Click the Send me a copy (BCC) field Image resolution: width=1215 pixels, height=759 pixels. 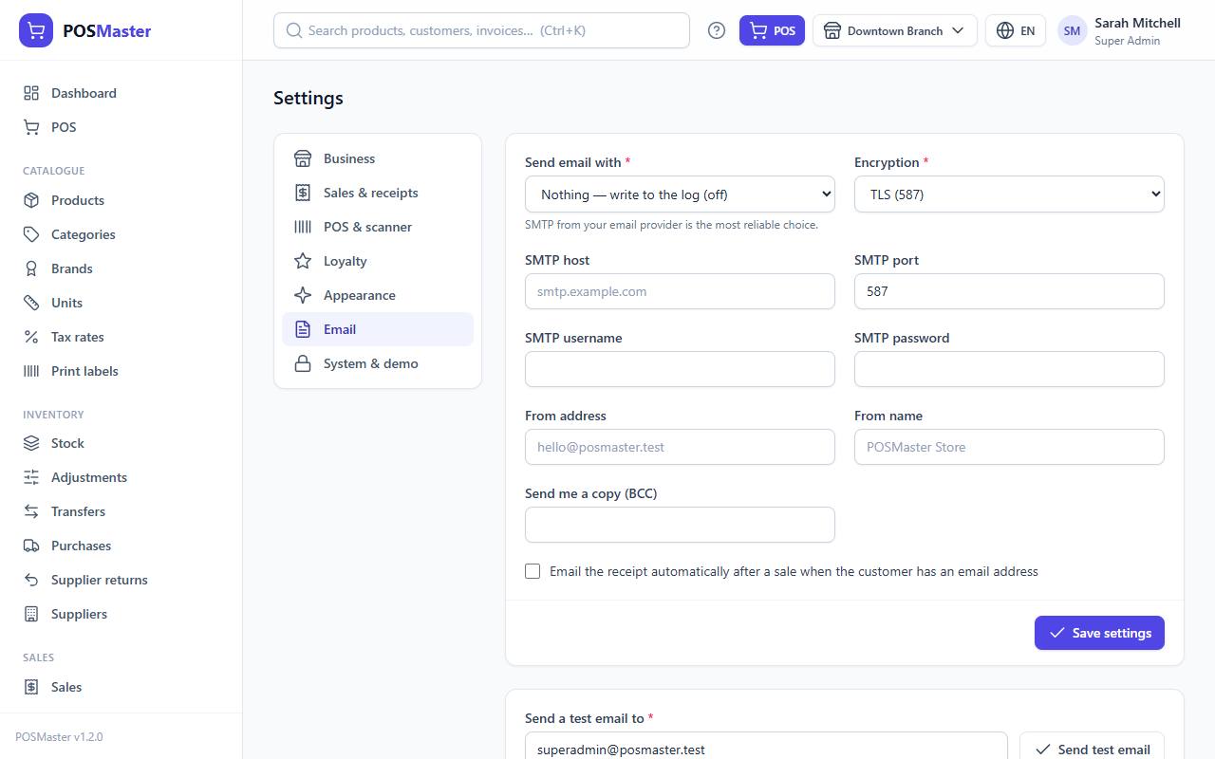click(x=680, y=525)
